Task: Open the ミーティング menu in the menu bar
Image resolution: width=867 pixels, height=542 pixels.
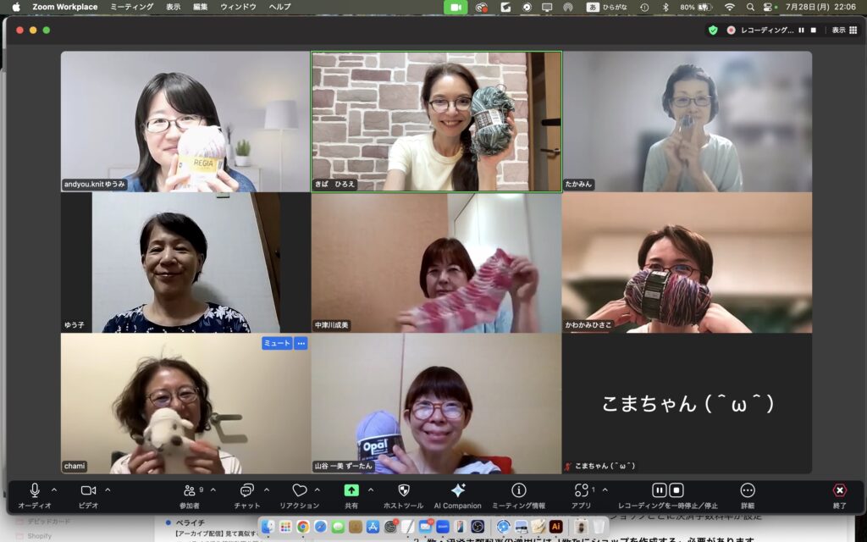Action: coord(132,7)
